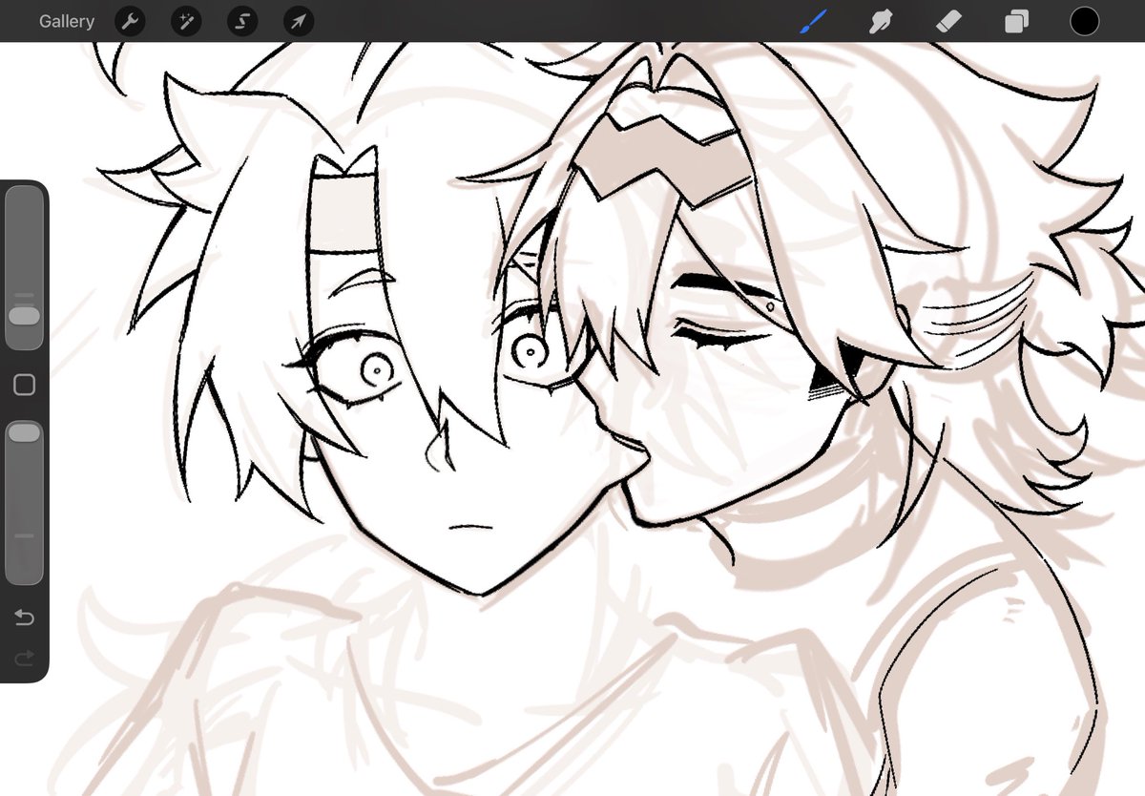Open the black color picker circle
This screenshot has width=1145, height=796.
pyautogui.click(x=1084, y=21)
